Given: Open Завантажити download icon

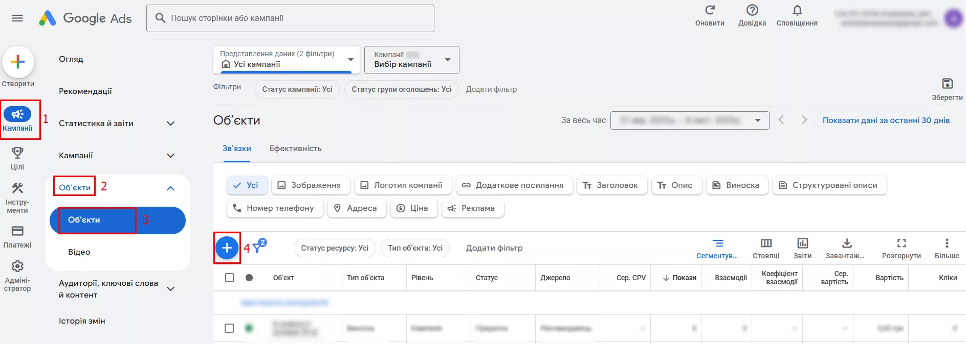Looking at the screenshot, I should (x=847, y=243).
